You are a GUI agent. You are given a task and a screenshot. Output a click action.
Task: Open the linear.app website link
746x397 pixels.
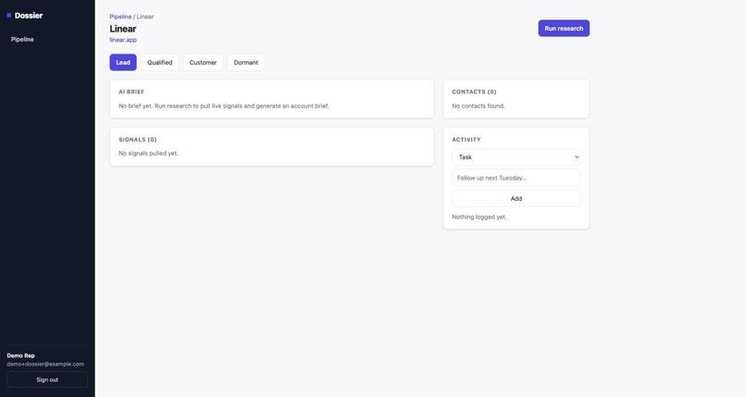[x=123, y=40]
